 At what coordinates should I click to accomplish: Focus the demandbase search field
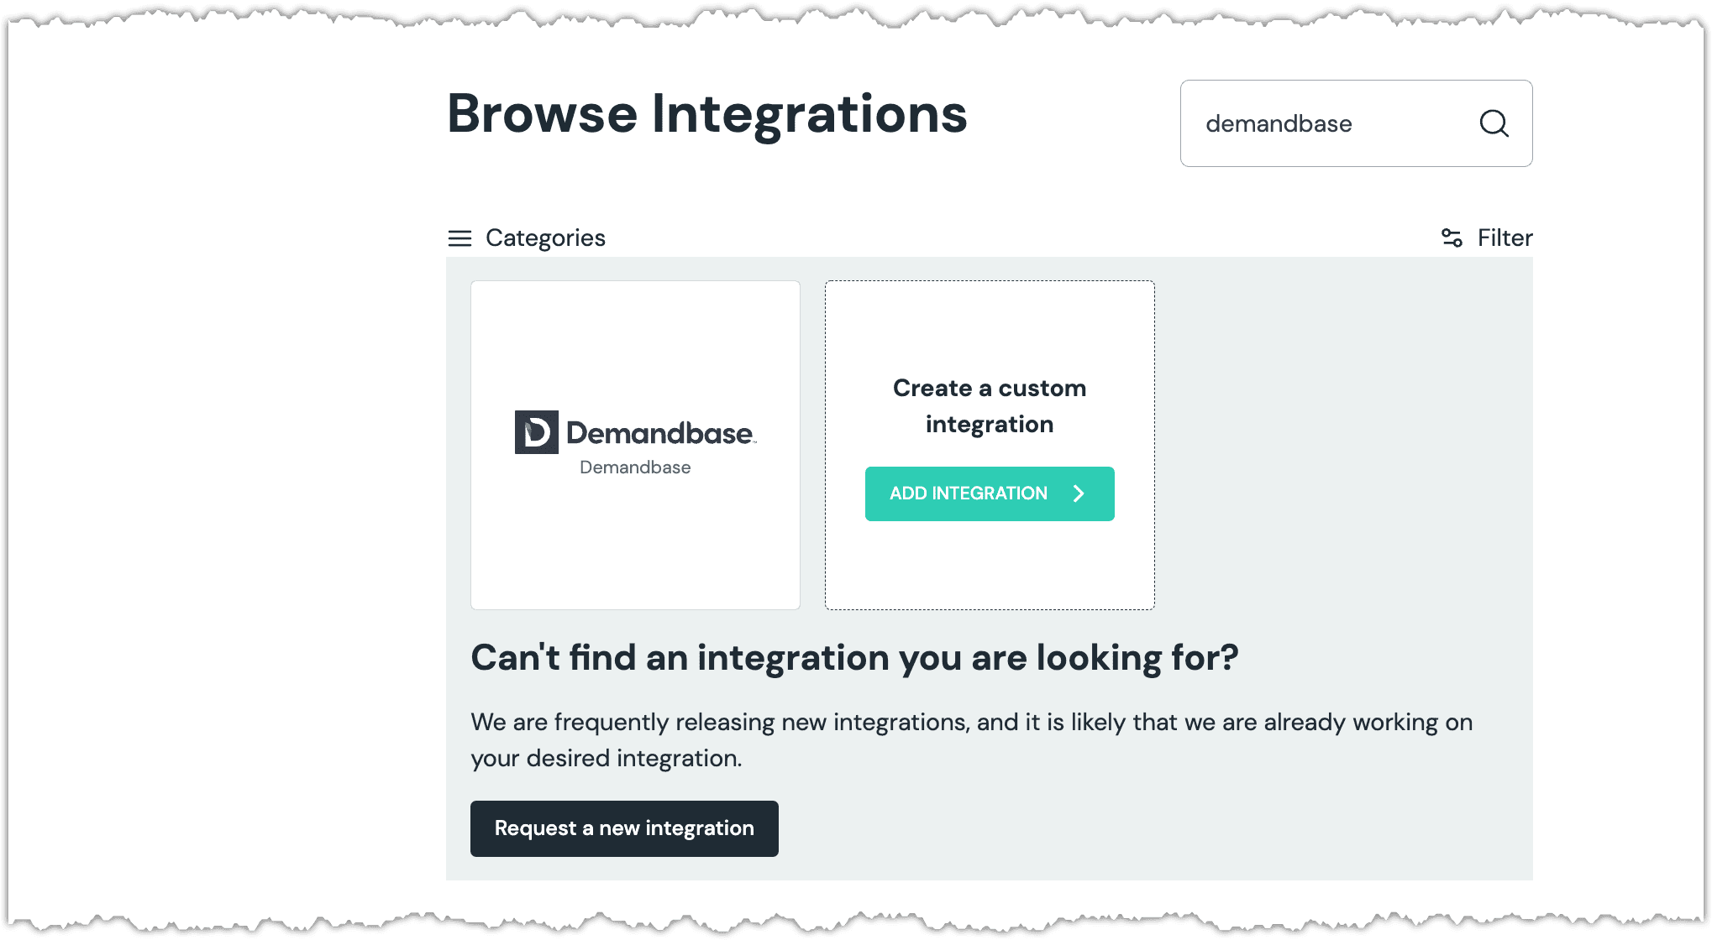1356,123
